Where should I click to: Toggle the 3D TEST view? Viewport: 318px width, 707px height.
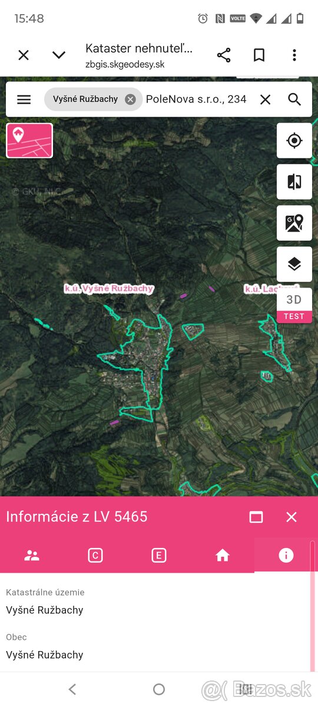(x=294, y=305)
